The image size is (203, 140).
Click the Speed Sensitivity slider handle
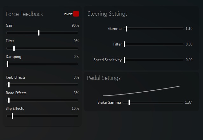click(x=124, y=60)
